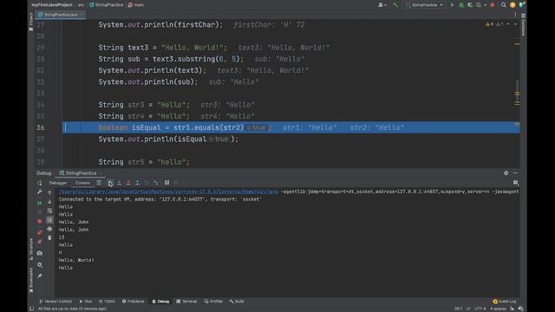Click line 36 in the editor gutter
The image size is (555, 312).
(41, 127)
